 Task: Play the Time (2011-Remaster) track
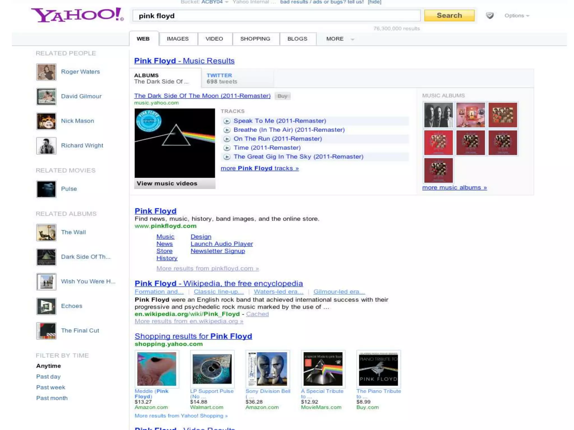click(x=227, y=148)
